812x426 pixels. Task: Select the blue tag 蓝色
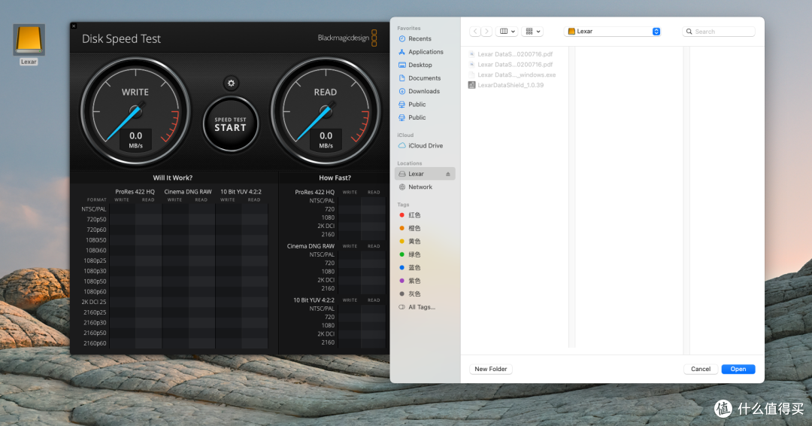tap(414, 267)
